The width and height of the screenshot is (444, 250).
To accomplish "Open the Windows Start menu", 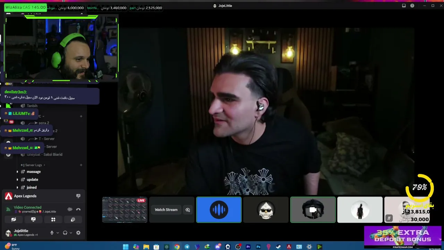I will (126, 247).
